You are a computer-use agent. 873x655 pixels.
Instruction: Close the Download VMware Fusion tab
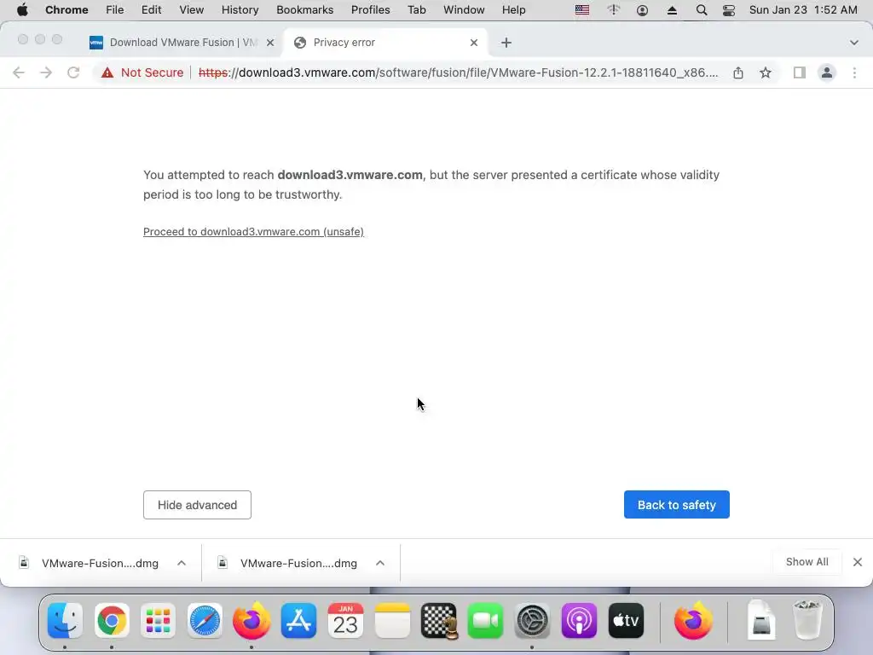270,43
